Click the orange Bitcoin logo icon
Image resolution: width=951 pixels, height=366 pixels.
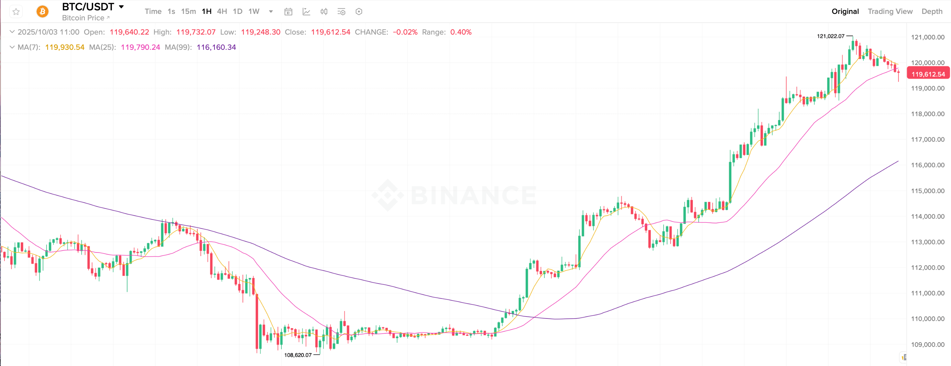click(42, 12)
